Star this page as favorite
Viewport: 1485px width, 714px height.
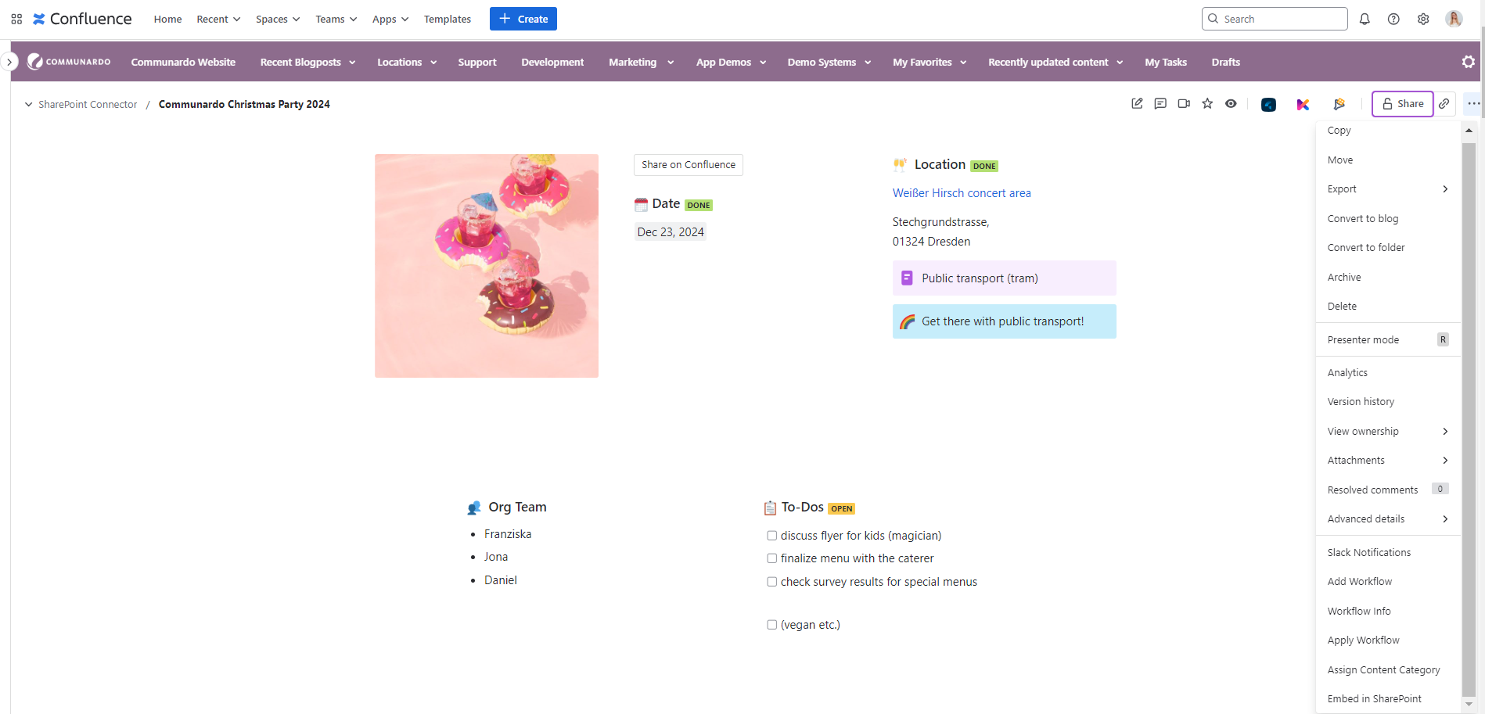click(x=1207, y=104)
